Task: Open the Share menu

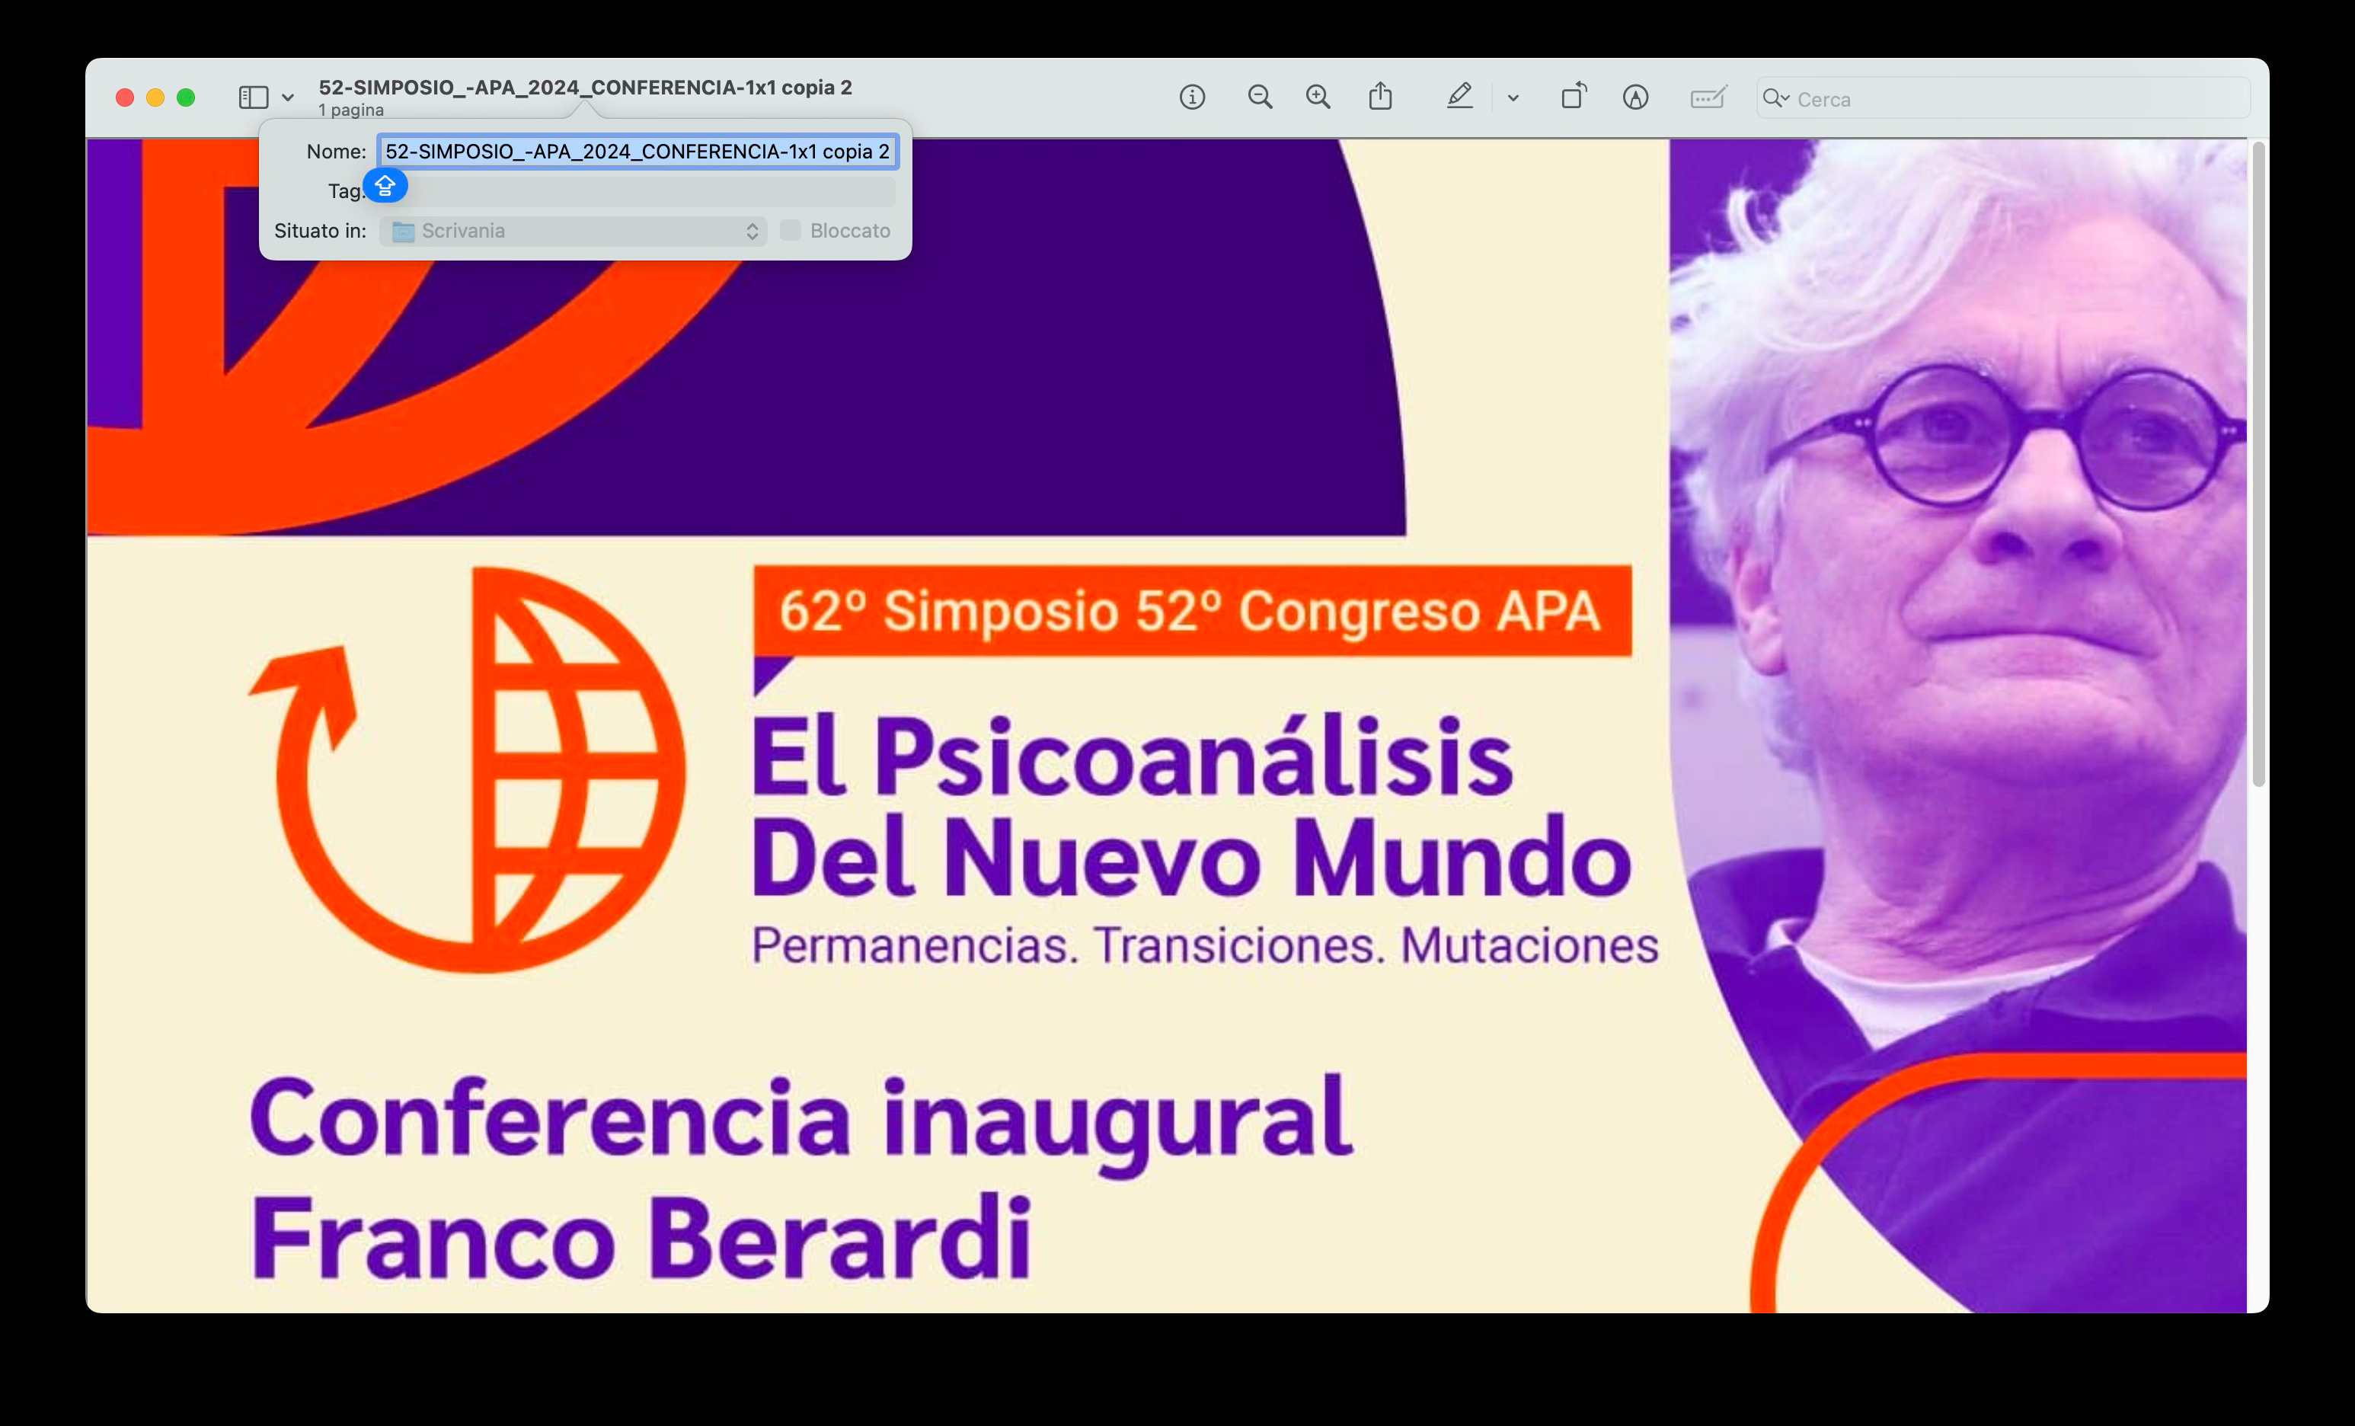Action: click(x=1380, y=97)
